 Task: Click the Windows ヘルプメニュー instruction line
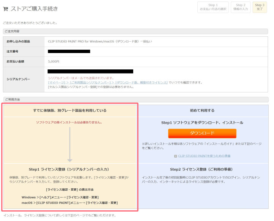click(60, 197)
